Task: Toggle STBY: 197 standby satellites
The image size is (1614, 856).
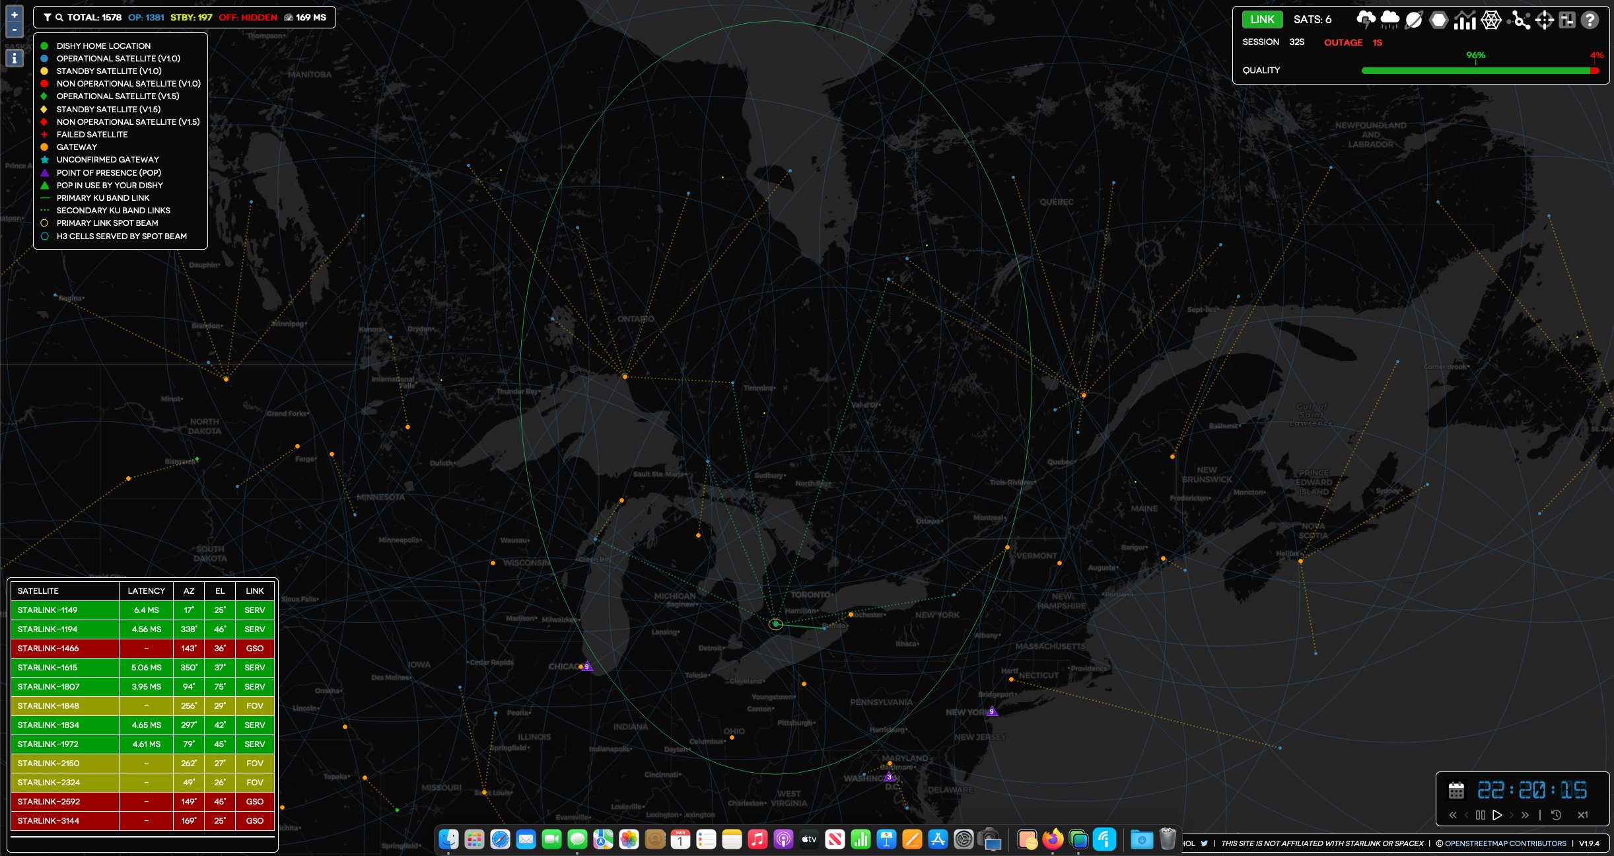Action: click(x=192, y=18)
